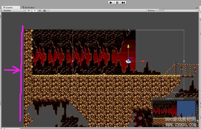The height and width of the screenshot is (129, 201).
Task: Open the Shaded draw mode dropdown
Action: click(14, 10)
